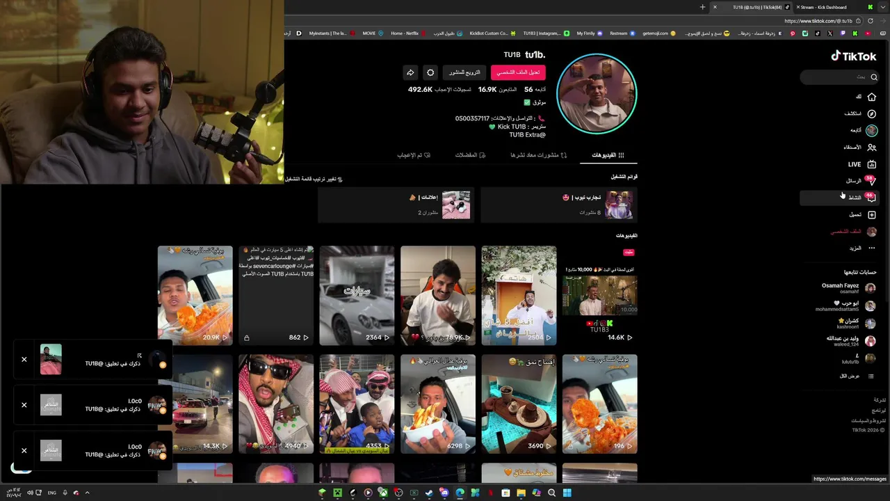Click the new tab plus icon
Screen dimensions: 890x501
702,7
